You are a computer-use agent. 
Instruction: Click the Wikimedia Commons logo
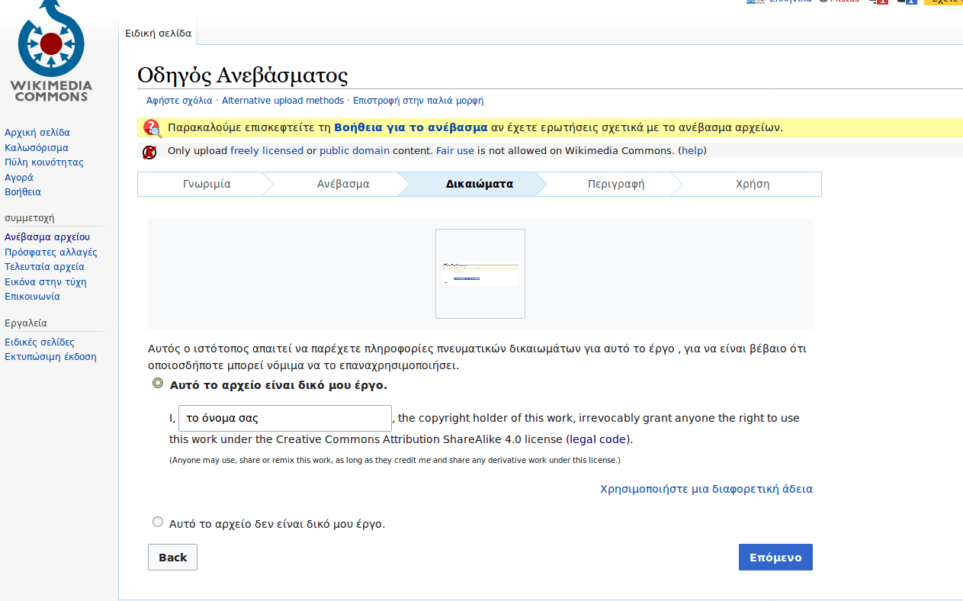[52, 52]
